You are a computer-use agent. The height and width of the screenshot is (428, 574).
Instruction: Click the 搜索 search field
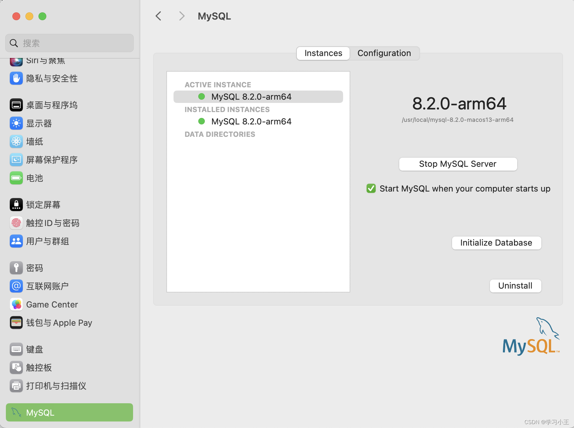click(69, 43)
